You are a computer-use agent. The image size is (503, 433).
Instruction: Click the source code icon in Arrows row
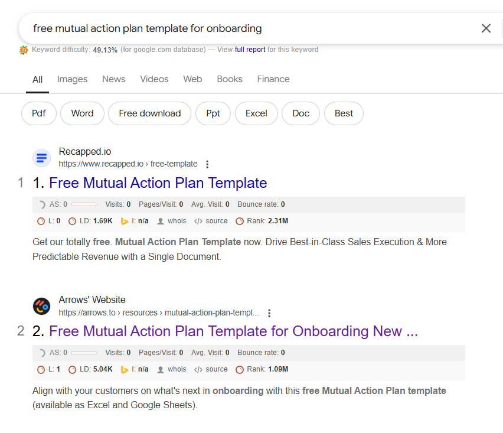pos(198,370)
